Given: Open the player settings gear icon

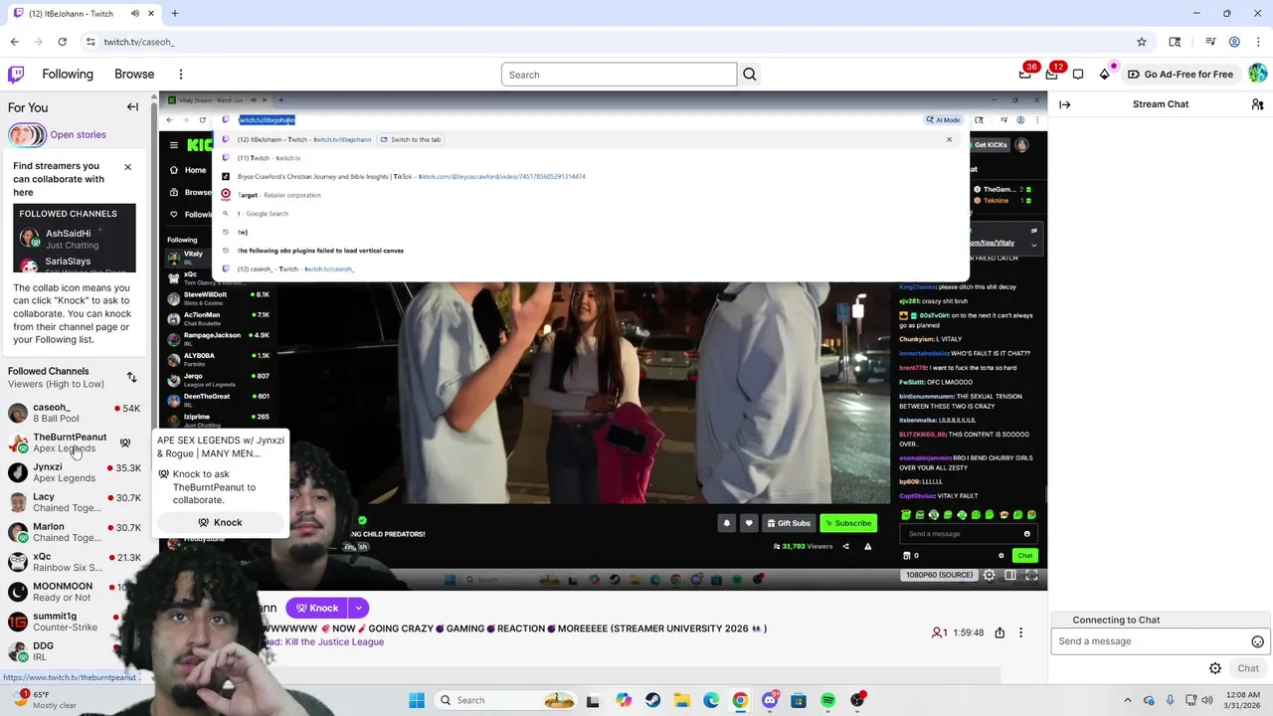Looking at the screenshot, I should click(990, 575).
